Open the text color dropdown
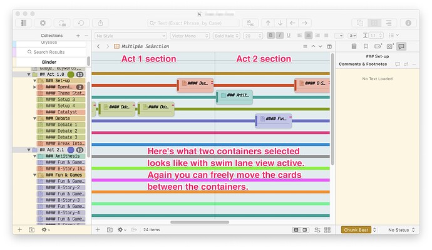The height and width of the screenshot is (250, 432). coord(339,36)
